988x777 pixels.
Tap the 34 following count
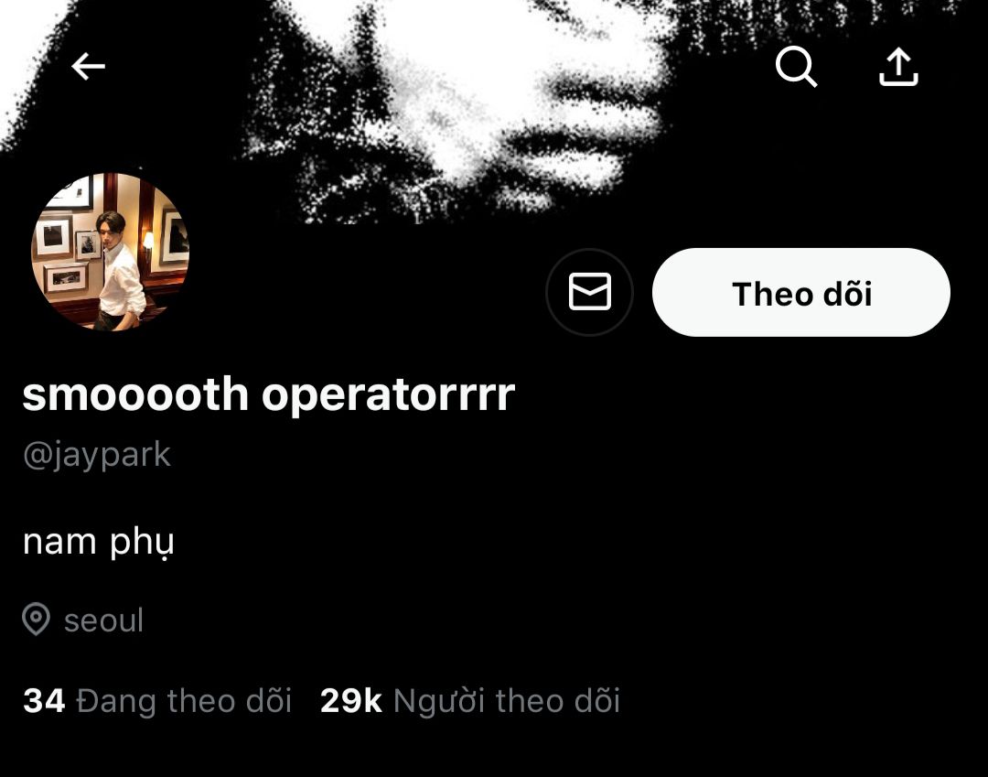pyautogui.click(x=44, y=701)
